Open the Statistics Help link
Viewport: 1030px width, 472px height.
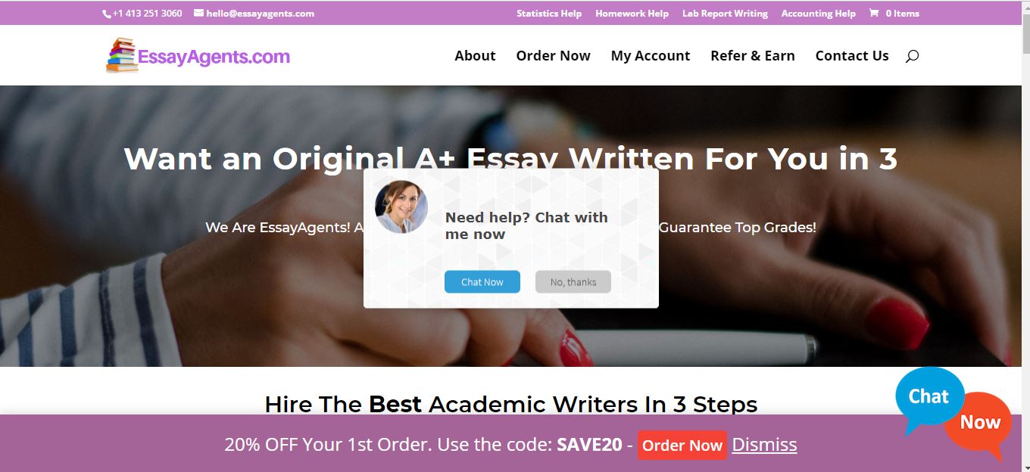(549, 13)
